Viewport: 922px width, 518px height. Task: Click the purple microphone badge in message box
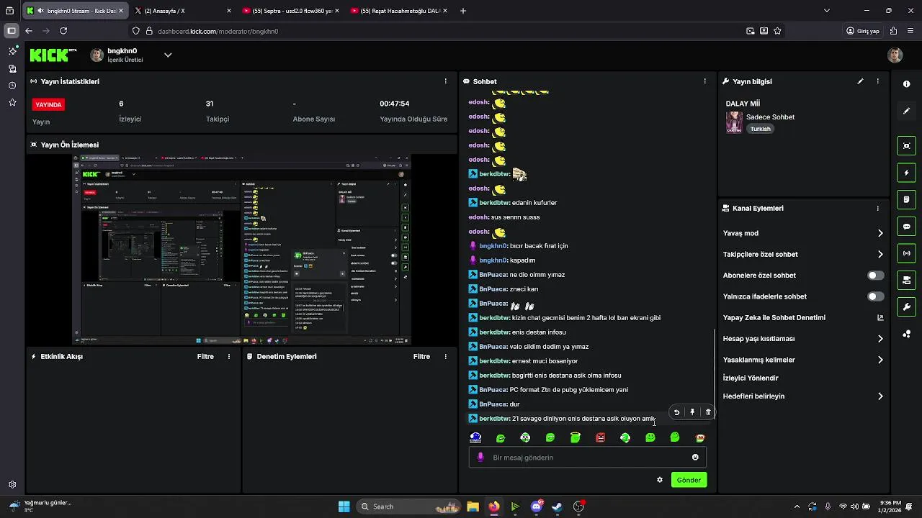coord(480,457)
